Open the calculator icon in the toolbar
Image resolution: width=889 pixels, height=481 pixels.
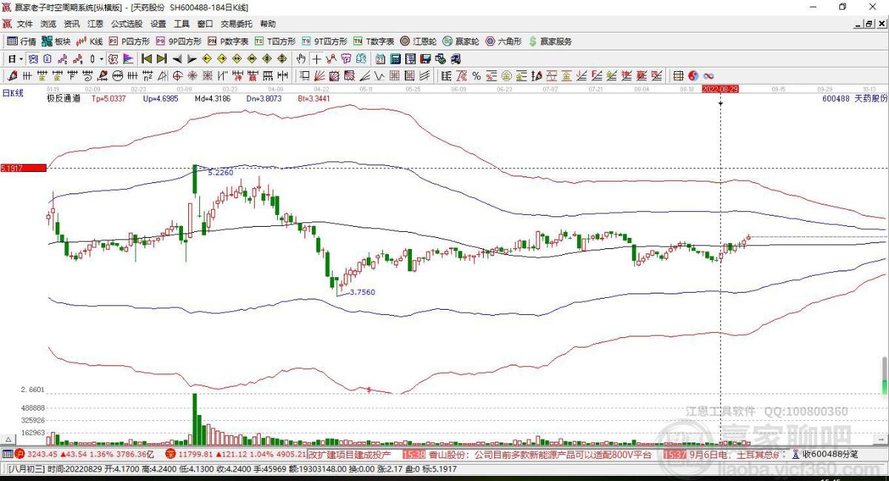[396, 59]
